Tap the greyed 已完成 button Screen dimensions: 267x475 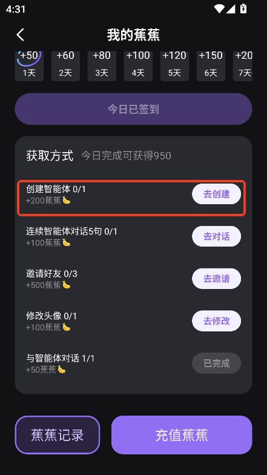click(217, 363)
